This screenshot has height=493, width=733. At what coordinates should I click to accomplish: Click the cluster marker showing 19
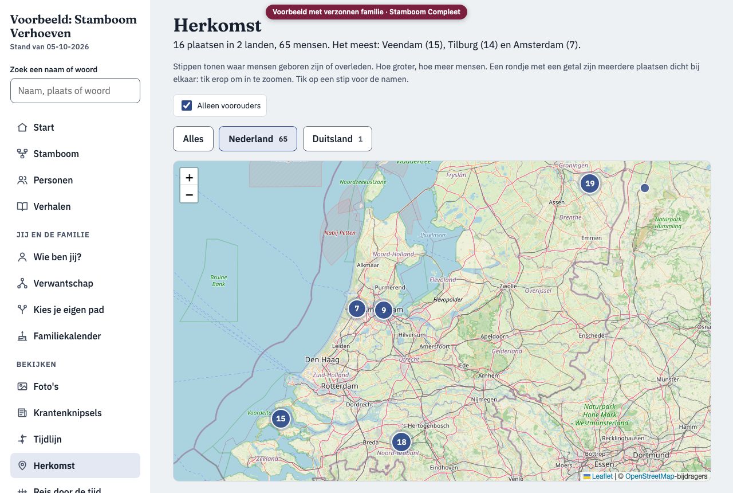[590, 184]
